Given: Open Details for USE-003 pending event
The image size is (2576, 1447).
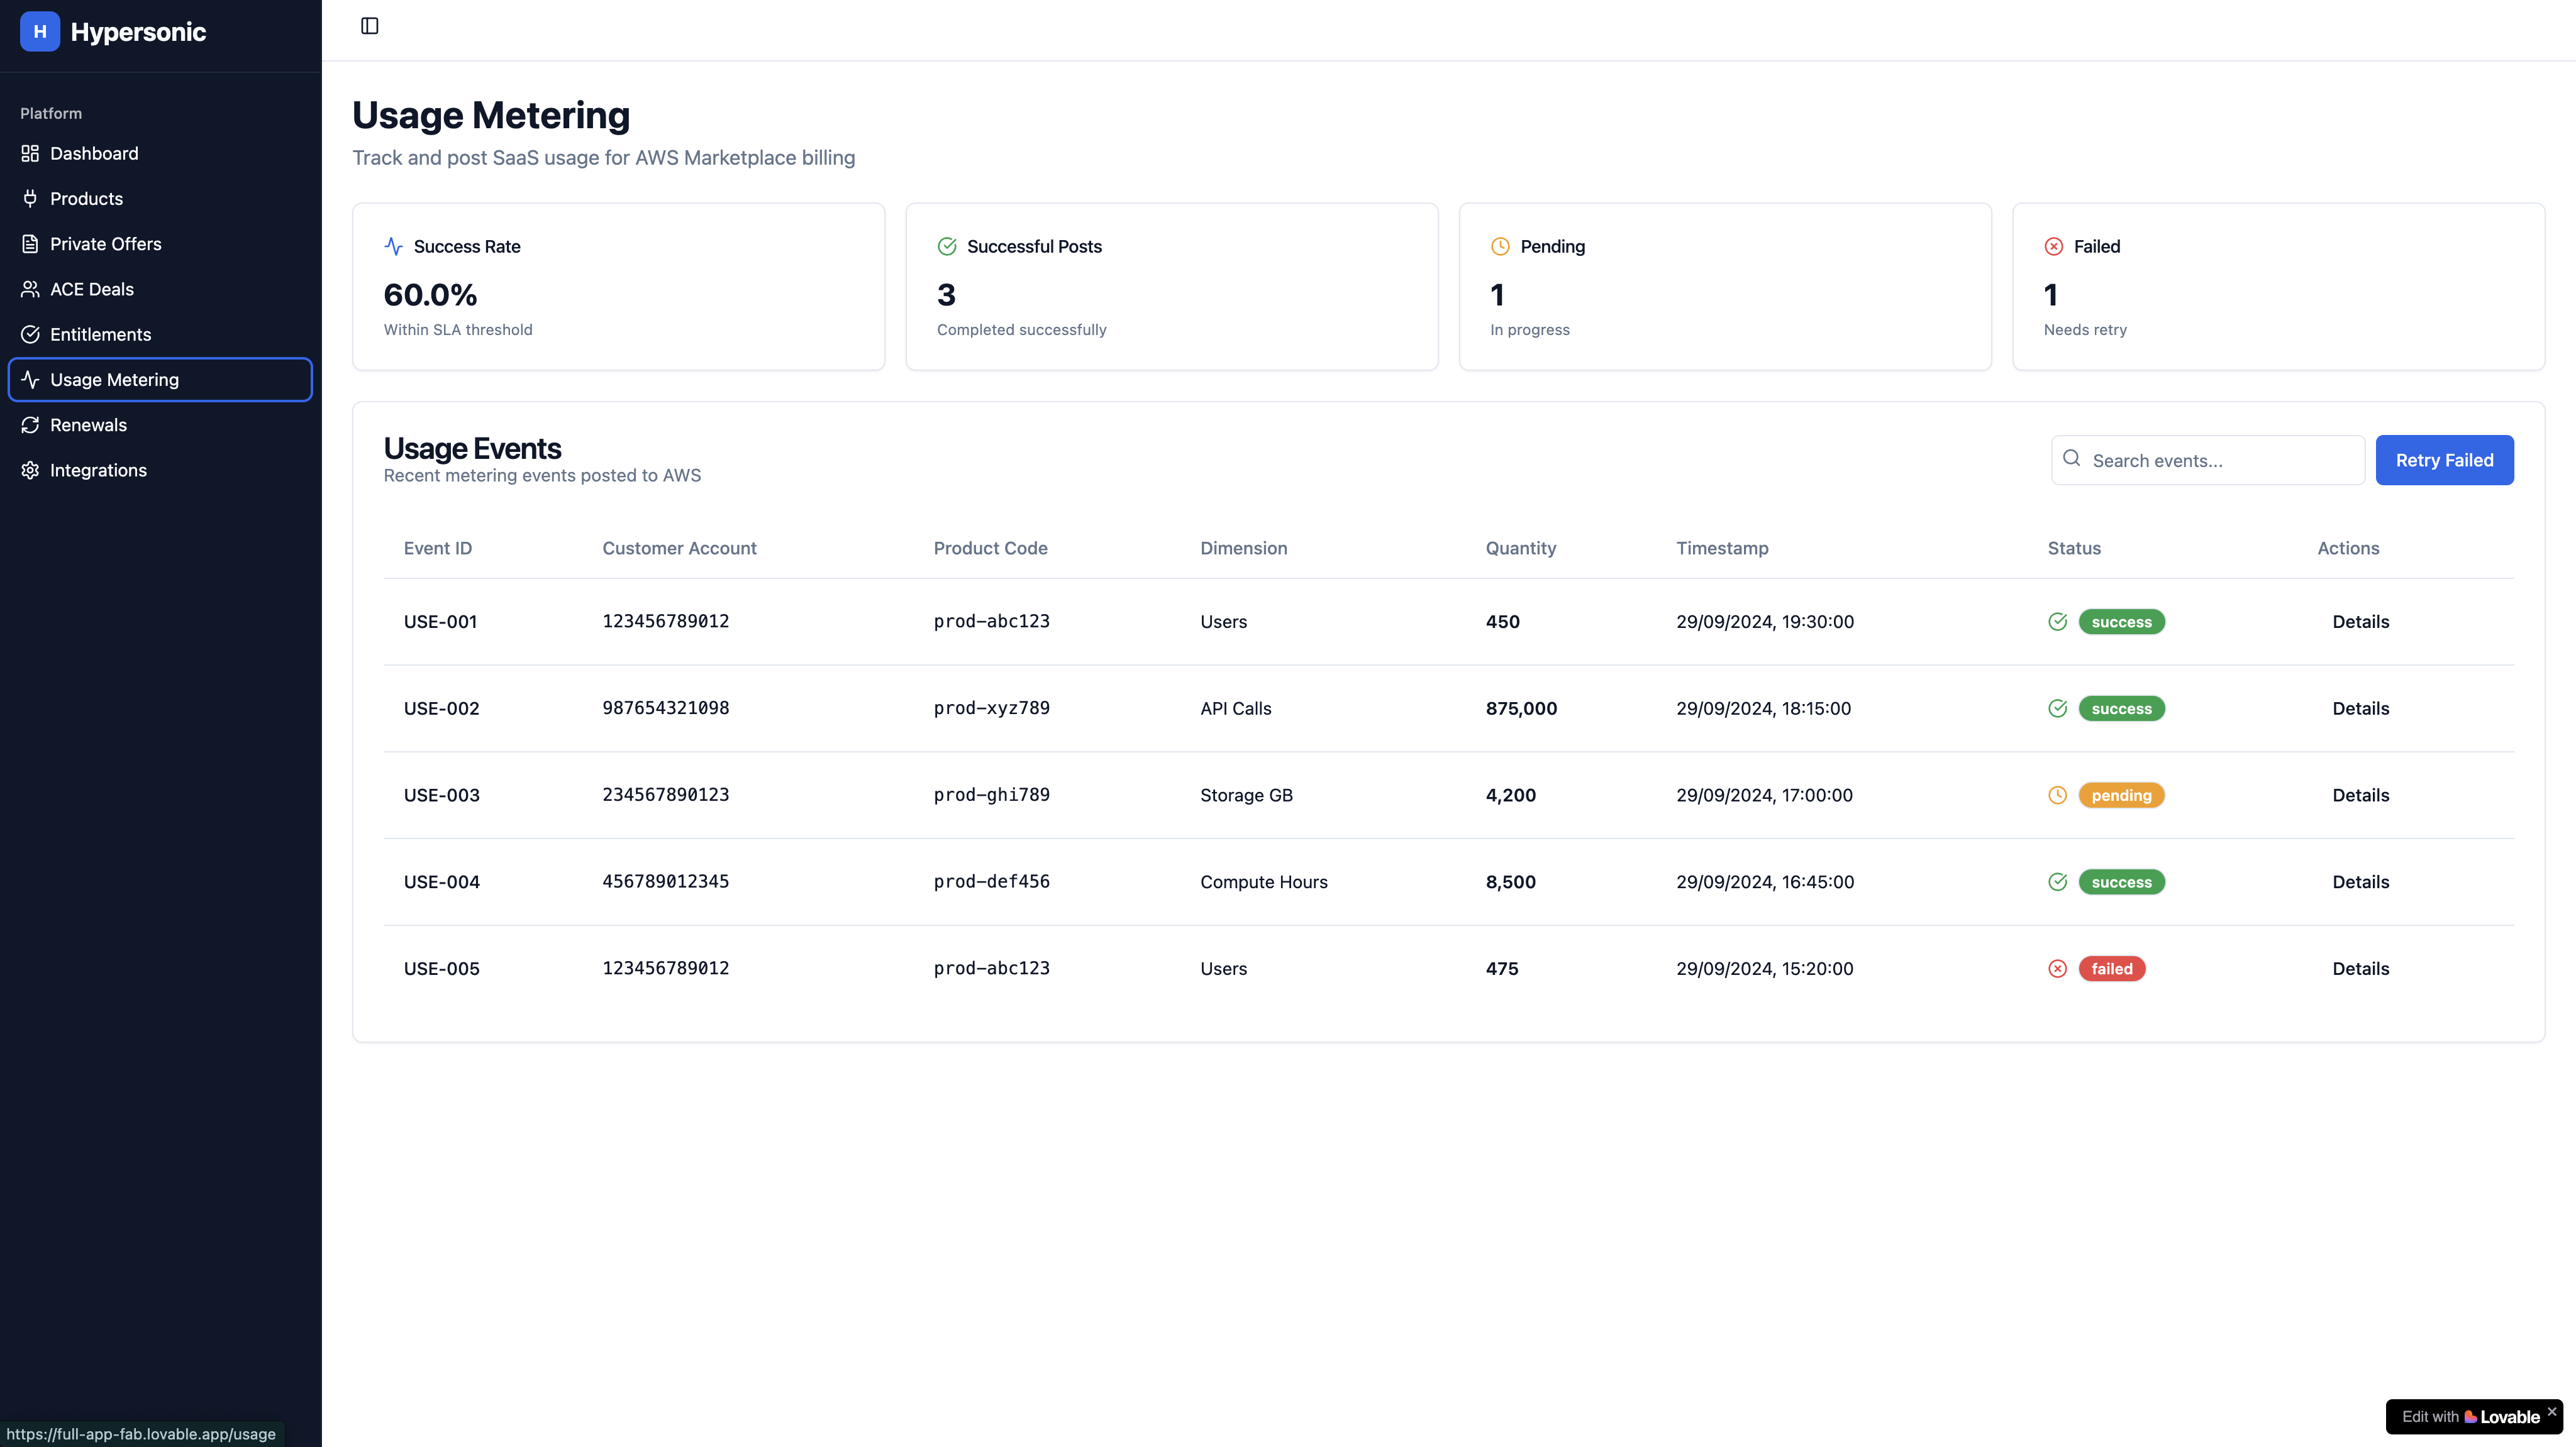Looking at the screenshot, I should click(2360, 795).
